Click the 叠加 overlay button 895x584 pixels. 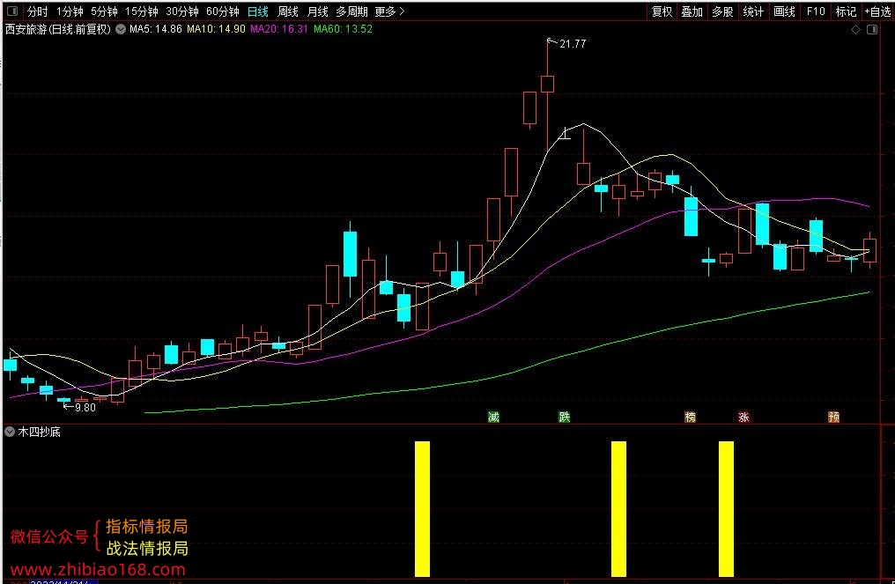[x=692, y=11]
